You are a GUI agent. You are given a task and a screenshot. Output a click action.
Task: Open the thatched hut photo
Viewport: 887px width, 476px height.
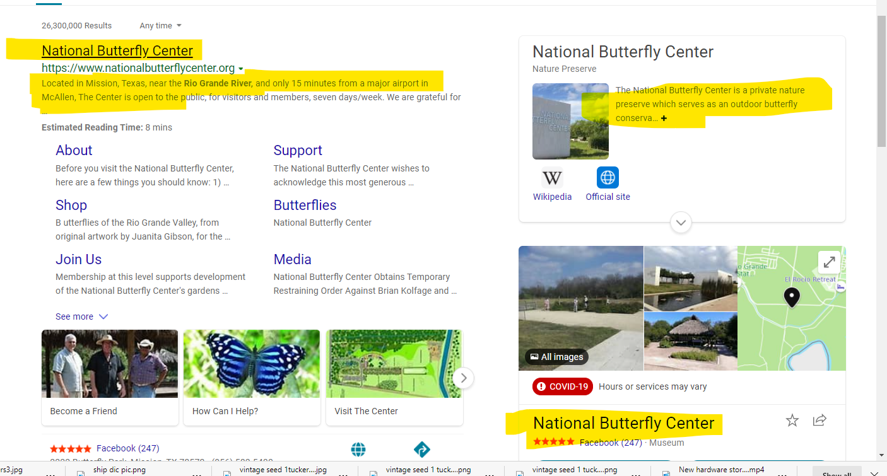690,340
